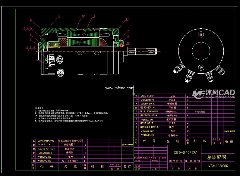Click part balloon number 10
This screenshot has width=240, height=176.
coord(31,20)
